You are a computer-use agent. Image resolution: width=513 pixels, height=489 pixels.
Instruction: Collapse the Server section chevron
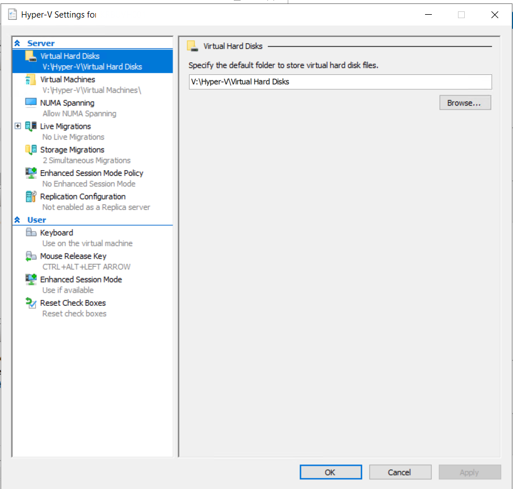(18, 43)
